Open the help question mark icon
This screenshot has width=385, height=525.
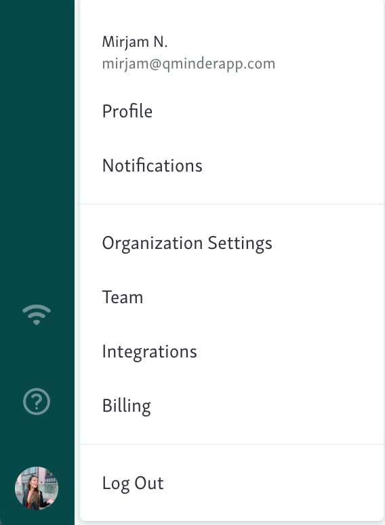(37, 402)
